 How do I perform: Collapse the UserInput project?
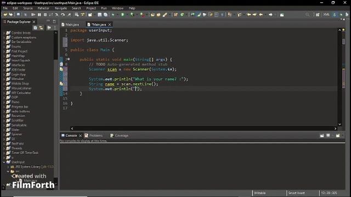4,162
